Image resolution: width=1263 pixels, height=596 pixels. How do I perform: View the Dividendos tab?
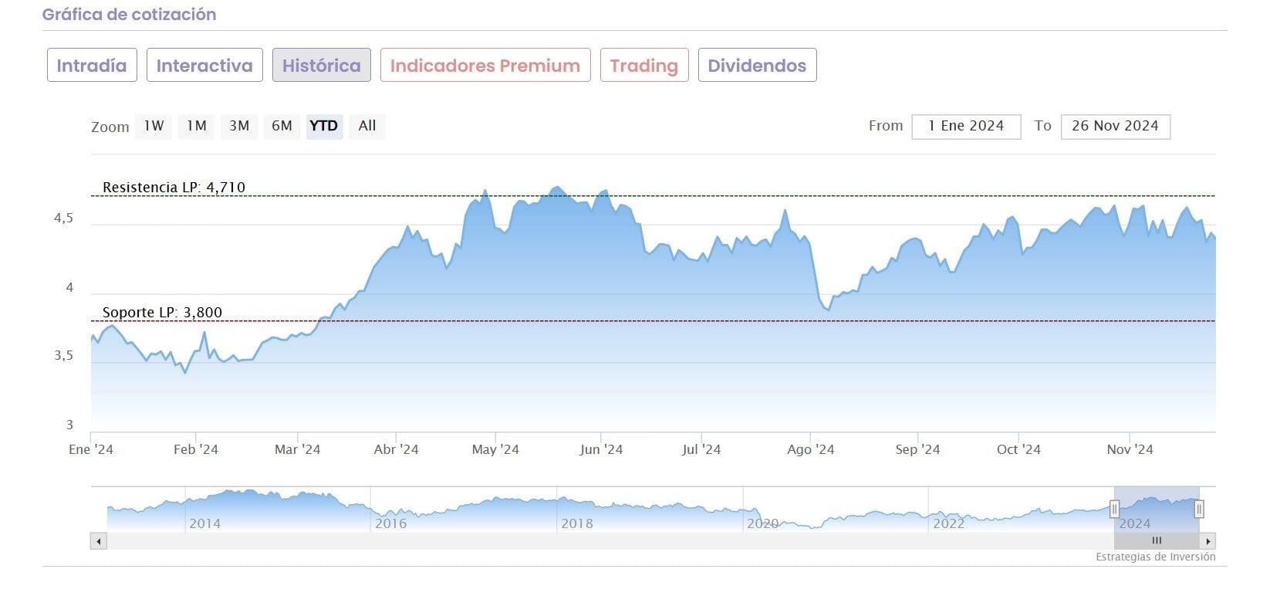(x=757, y=66)
